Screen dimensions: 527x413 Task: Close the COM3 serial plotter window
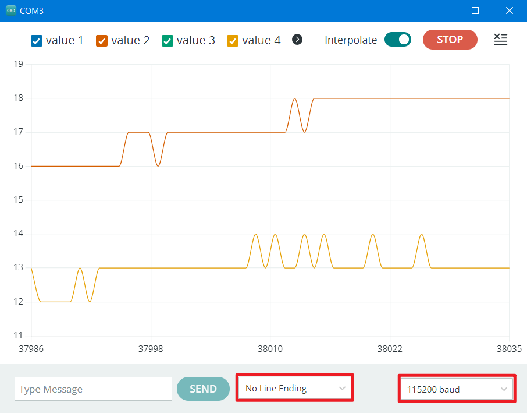point(509,10)
